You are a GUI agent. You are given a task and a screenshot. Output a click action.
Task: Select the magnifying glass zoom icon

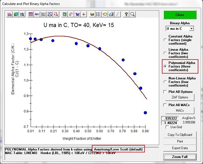(132, 14)
